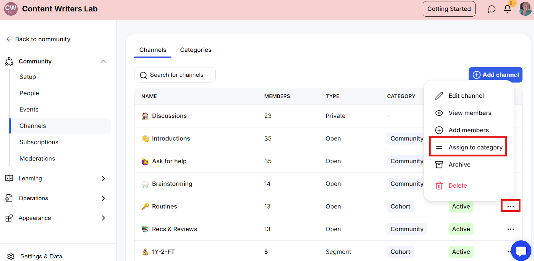Click the Operations document icon
The width and height of the screenshot is (534, 261).
click(x=9, y=198)
